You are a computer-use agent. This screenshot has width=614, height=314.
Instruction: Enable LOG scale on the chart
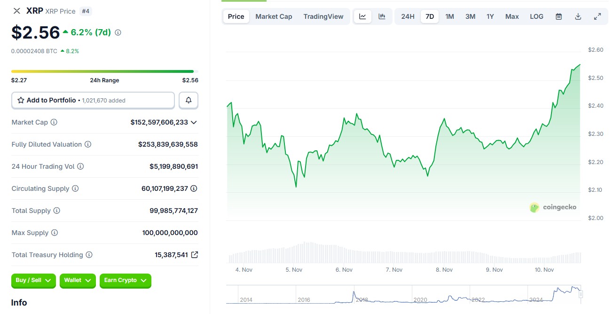tap(536, 16)
